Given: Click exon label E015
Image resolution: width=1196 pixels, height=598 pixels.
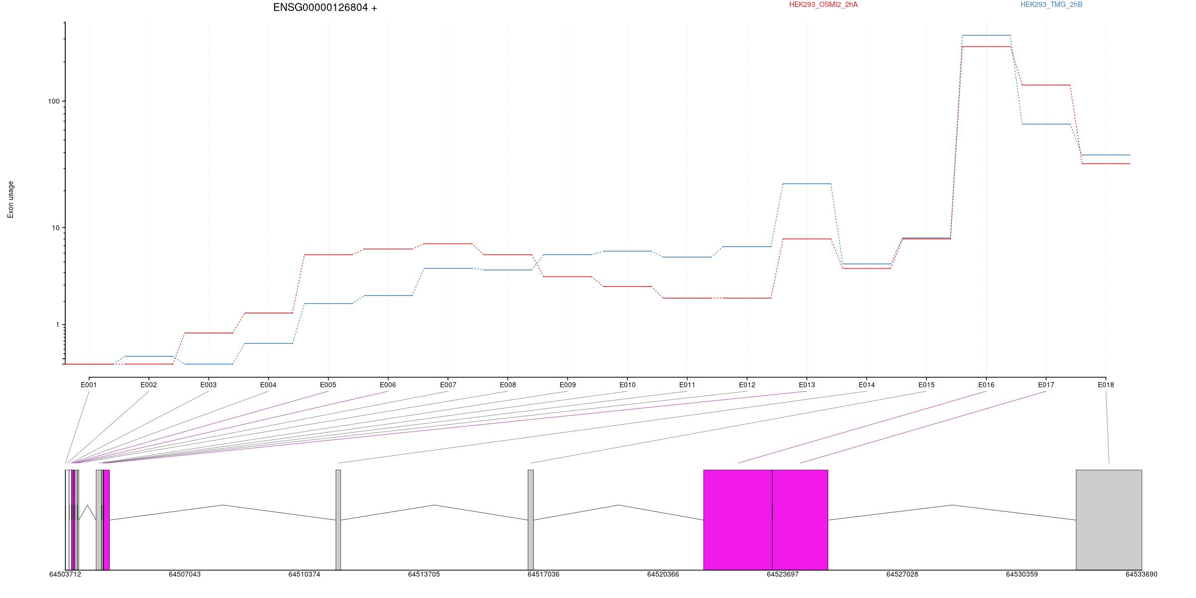Looking at the screenshot, I should coord(926,385).
